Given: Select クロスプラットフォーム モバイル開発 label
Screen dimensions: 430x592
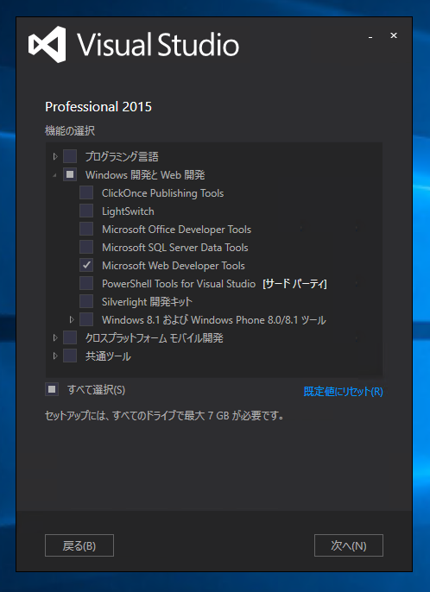Looking at the screenshot, I should [155, 338].
